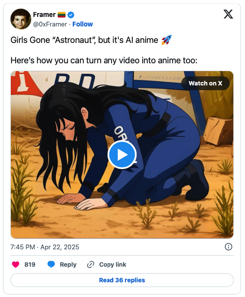Follow the @0xFramer account
Screen dimensions: 245x297
pos(82,24)
